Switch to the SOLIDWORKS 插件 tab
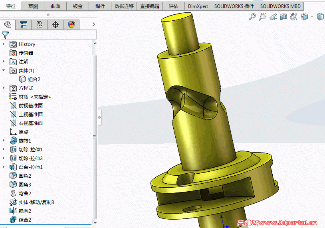Image resolution: width=325 pixels, height=228 pixels. pyautogui.click(x=234, y=6)
